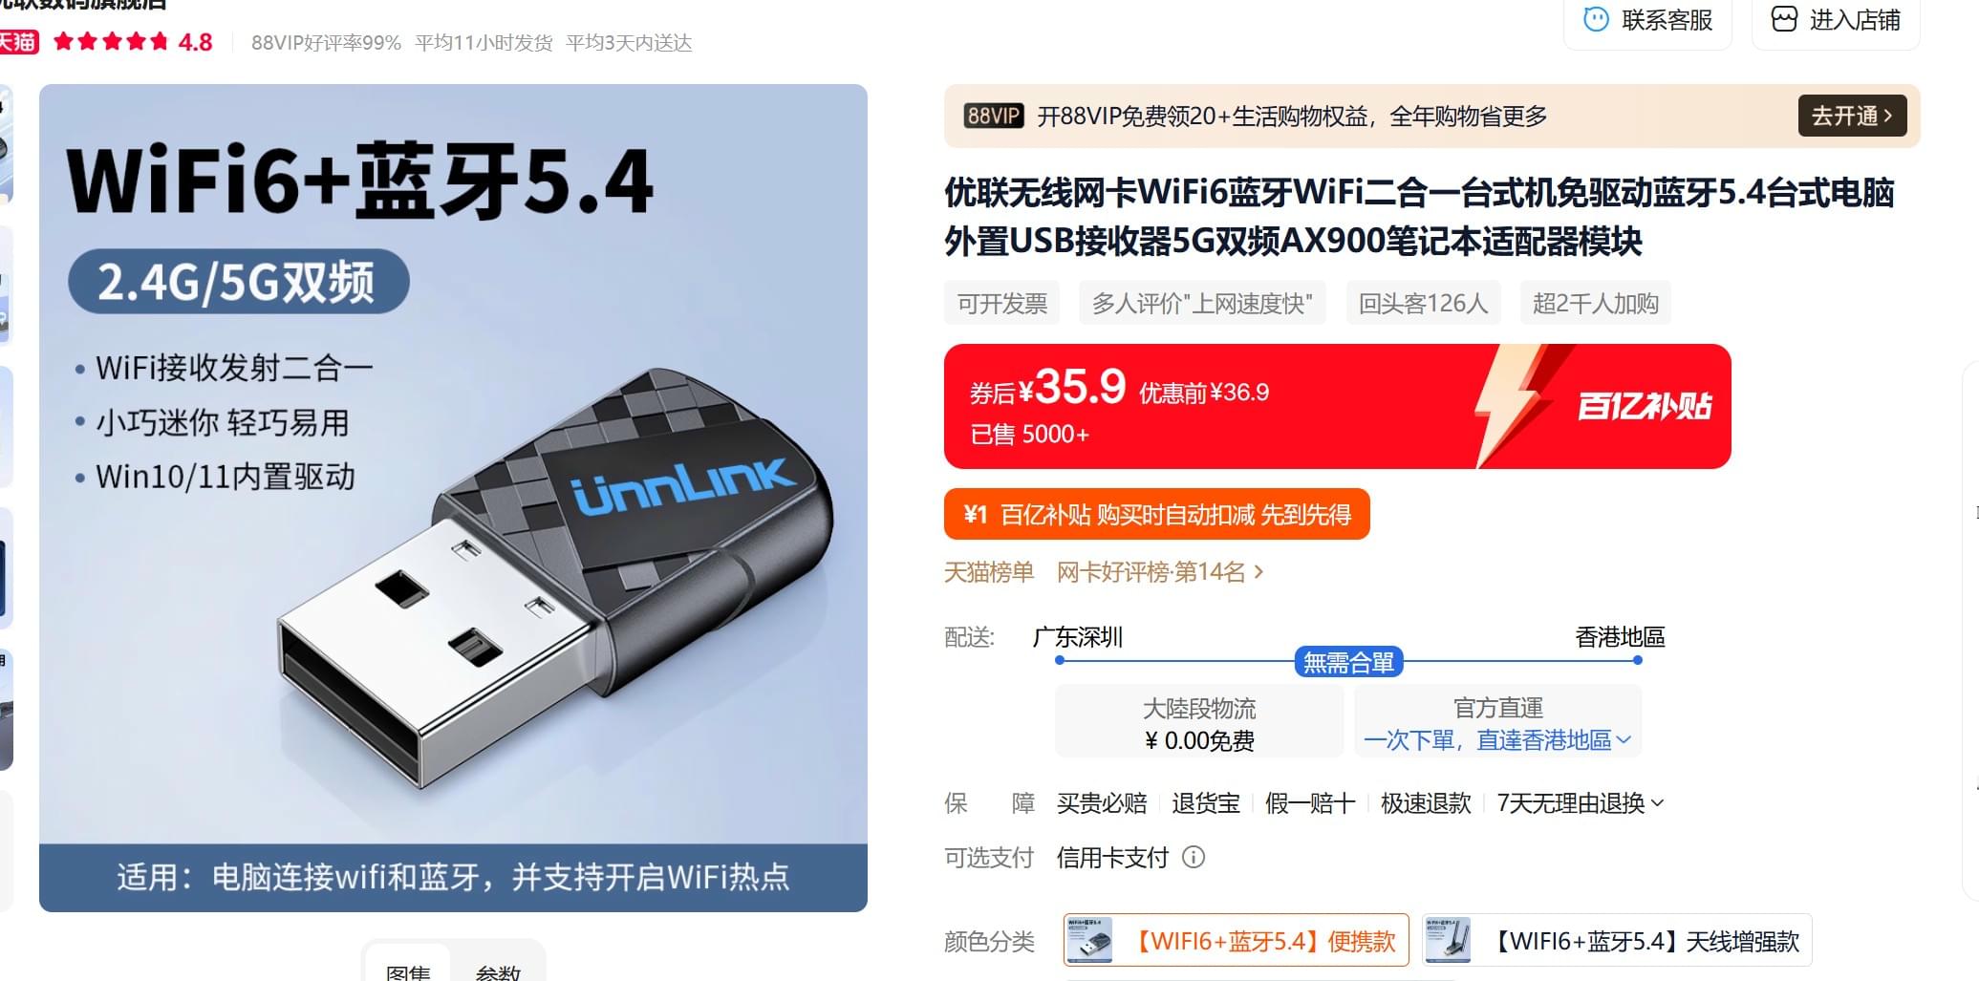The image size is (1979, 981).
Task: Click the 百亿补贴 lightning logo
Action: [x=1605, y=406]
